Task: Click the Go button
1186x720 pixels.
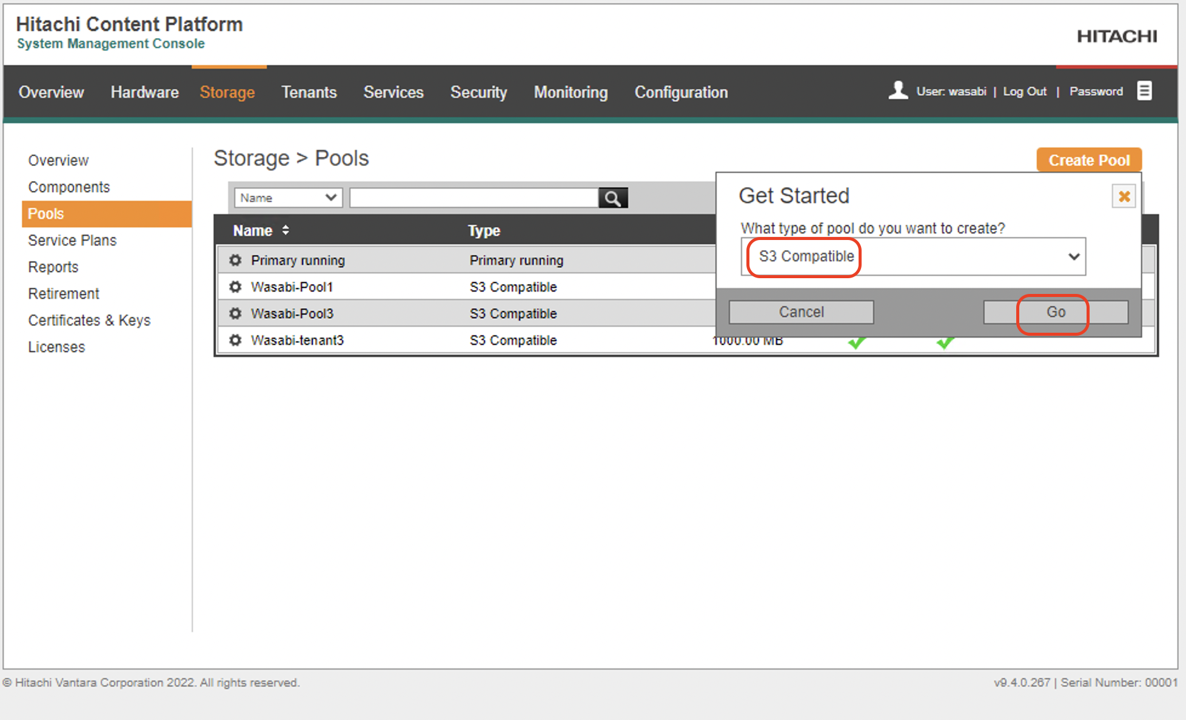Action: pyautogui.click(x=1056, y=312)
